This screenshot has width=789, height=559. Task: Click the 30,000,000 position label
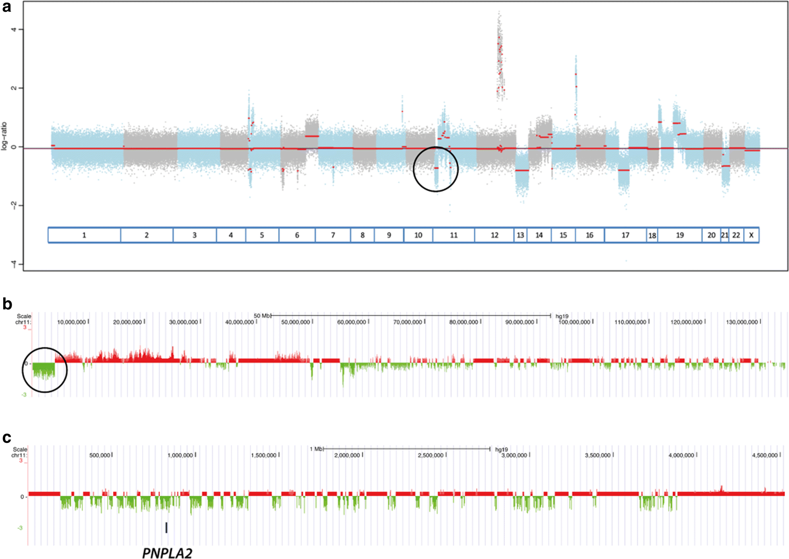(183, 322)
